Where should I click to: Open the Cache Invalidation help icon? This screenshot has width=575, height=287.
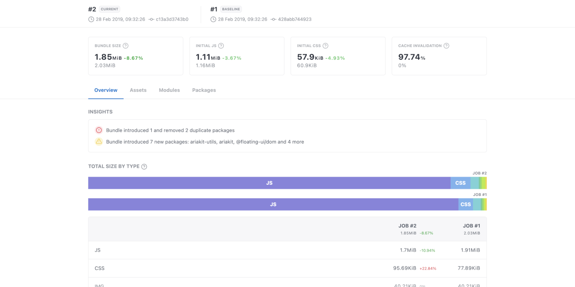pyautogui.click(x=446, y=45)
